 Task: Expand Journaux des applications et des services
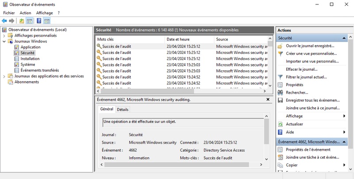point(4,76)
